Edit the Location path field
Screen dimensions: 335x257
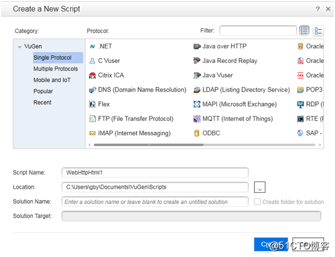point(155,187)
